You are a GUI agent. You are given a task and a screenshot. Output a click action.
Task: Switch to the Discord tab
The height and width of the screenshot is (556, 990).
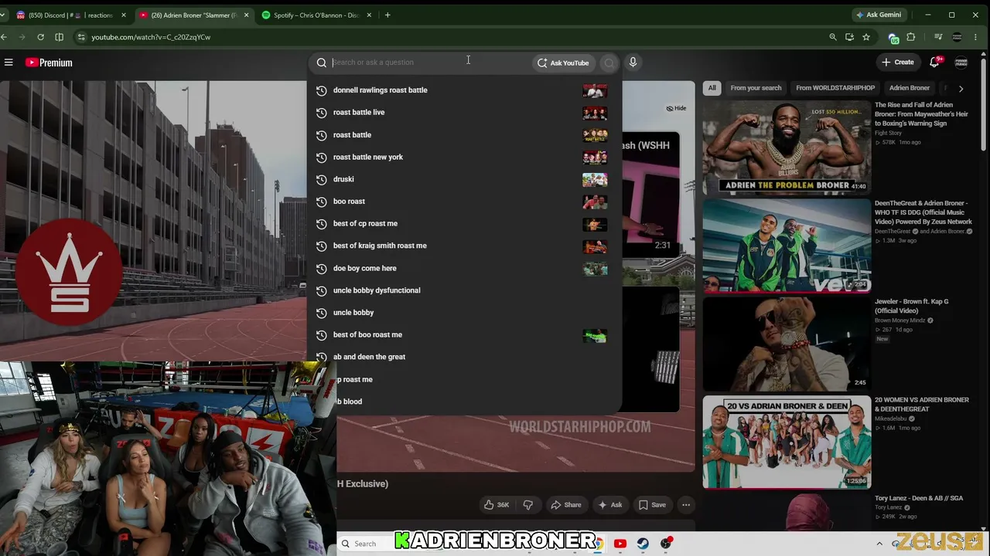(70, 15)
